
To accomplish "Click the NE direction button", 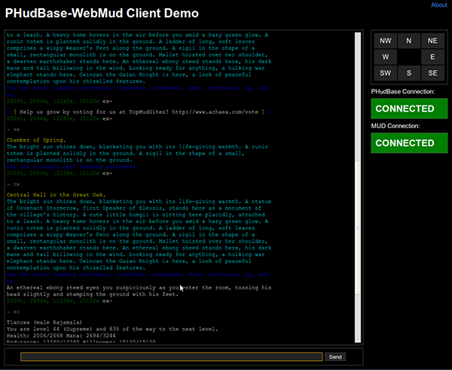I will tap(432, 41).
